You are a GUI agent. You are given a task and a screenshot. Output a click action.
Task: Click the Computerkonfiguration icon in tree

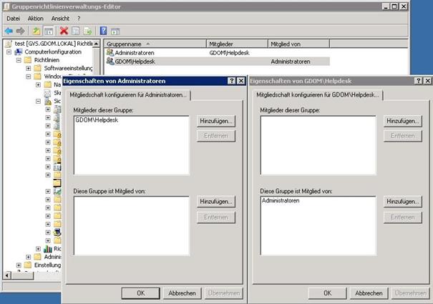[x=19, y=52]
